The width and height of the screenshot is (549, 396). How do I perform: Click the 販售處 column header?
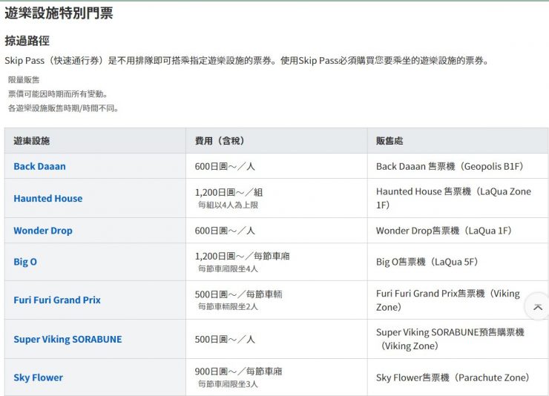pyautogui.click(x=389, y=141)
